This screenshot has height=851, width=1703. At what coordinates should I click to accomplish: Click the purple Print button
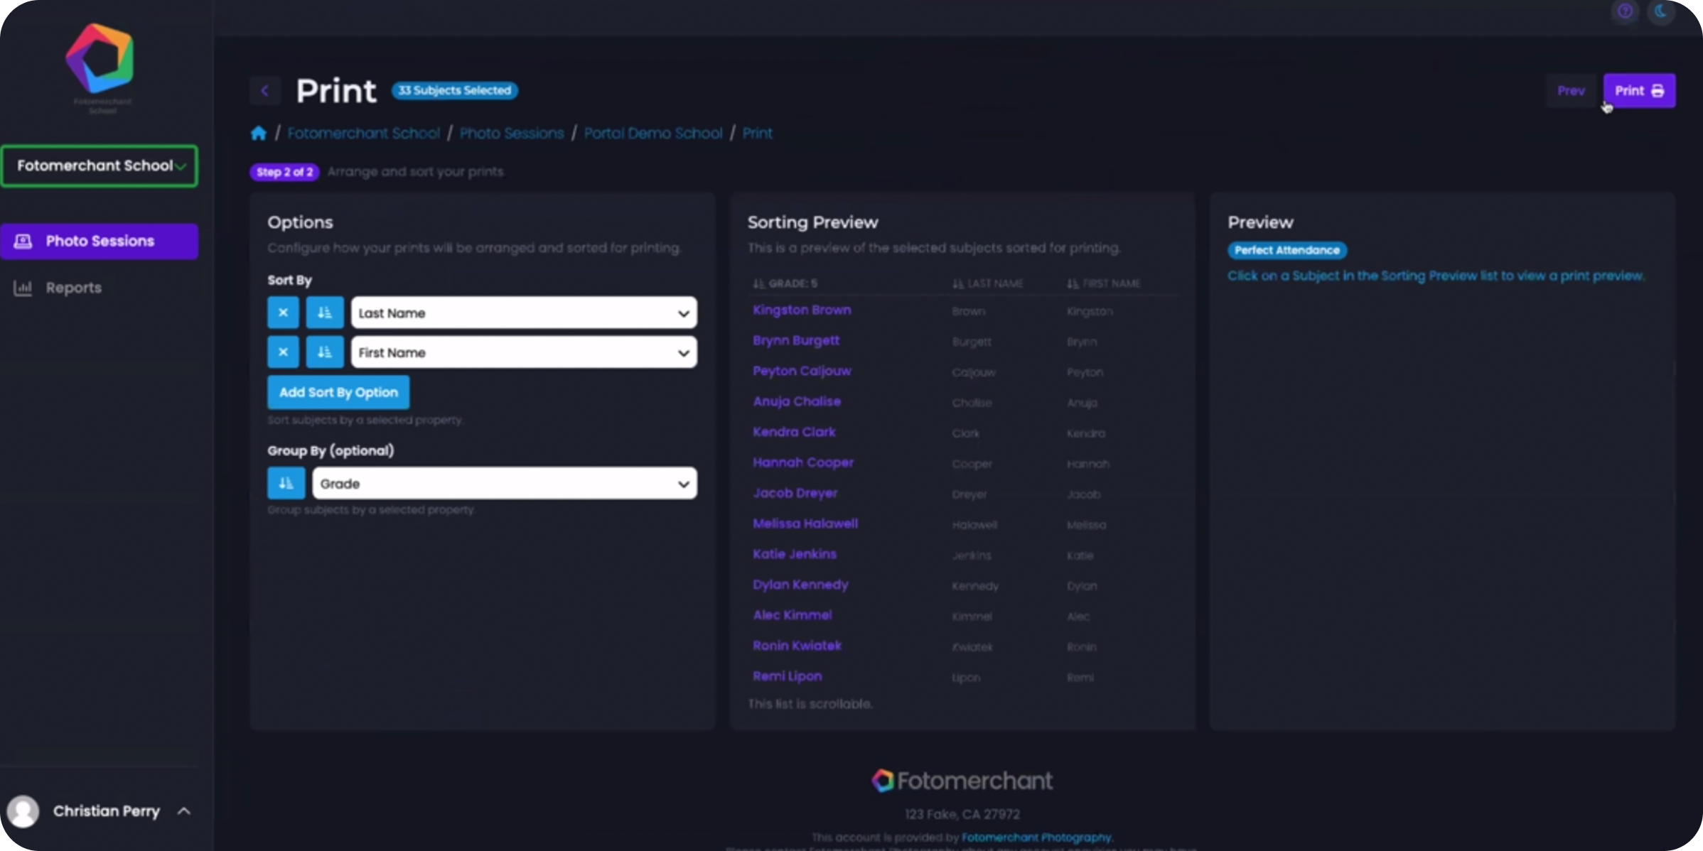coord(1639,91)
